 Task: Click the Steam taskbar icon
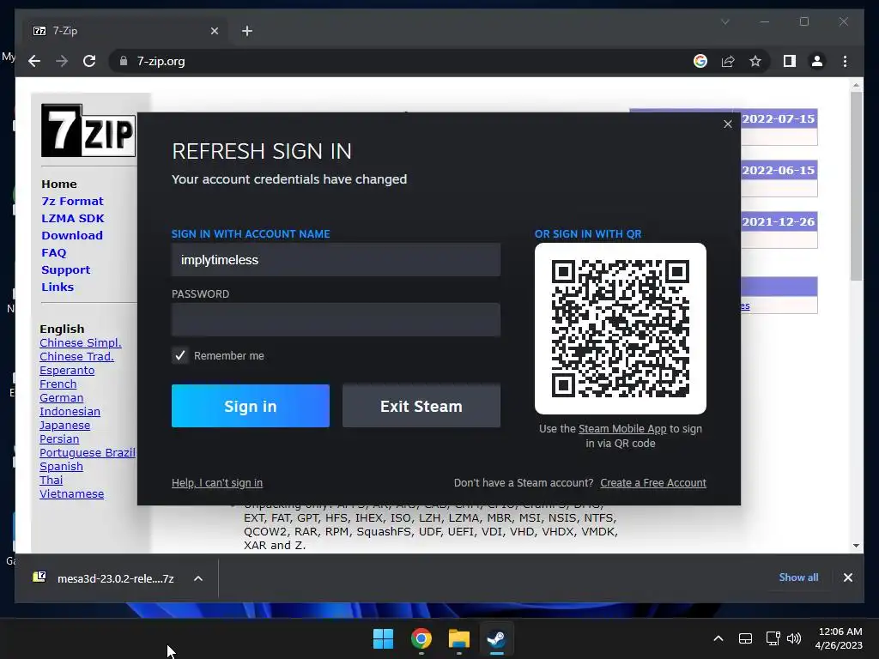pyautogui.click(x=496, y=638)
